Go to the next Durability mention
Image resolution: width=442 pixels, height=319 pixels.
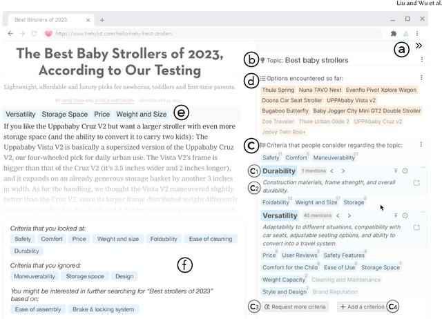click(343, 171)
